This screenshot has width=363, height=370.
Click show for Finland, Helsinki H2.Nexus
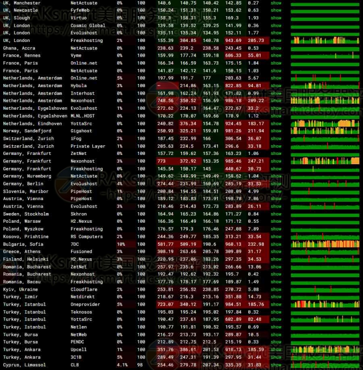click(276, 259)
